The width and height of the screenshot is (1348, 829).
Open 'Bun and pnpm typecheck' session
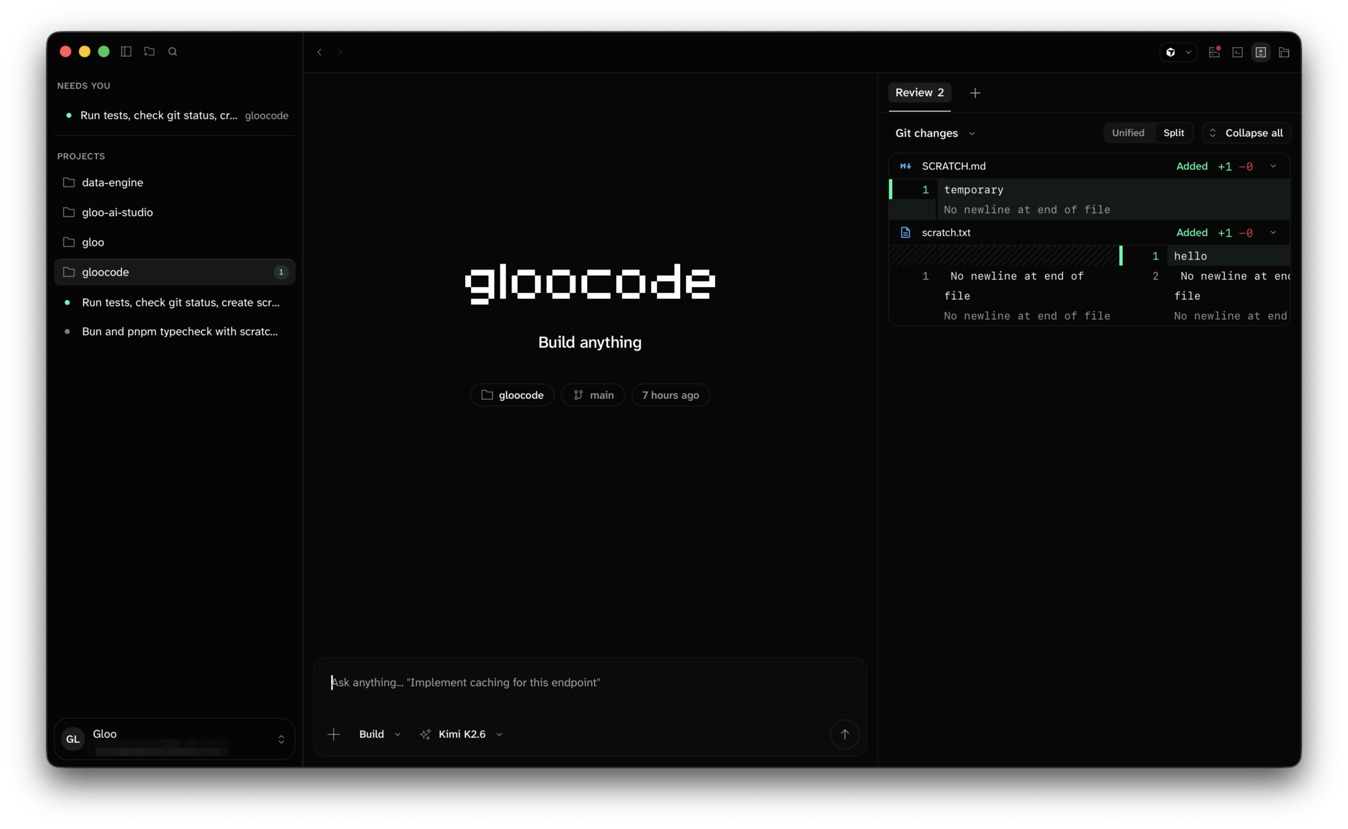tap(175, 332)
